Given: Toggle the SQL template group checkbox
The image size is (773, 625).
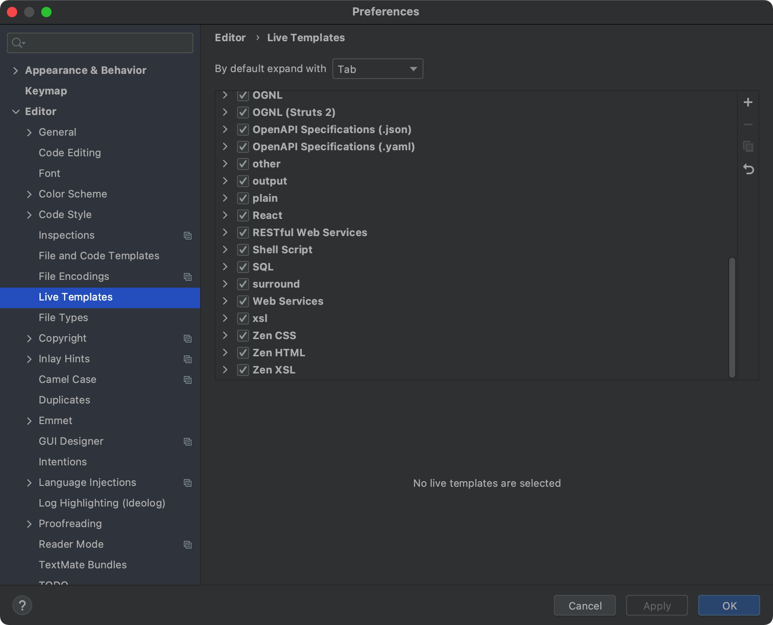Looking at the screenshot, I should click(243, 267).
